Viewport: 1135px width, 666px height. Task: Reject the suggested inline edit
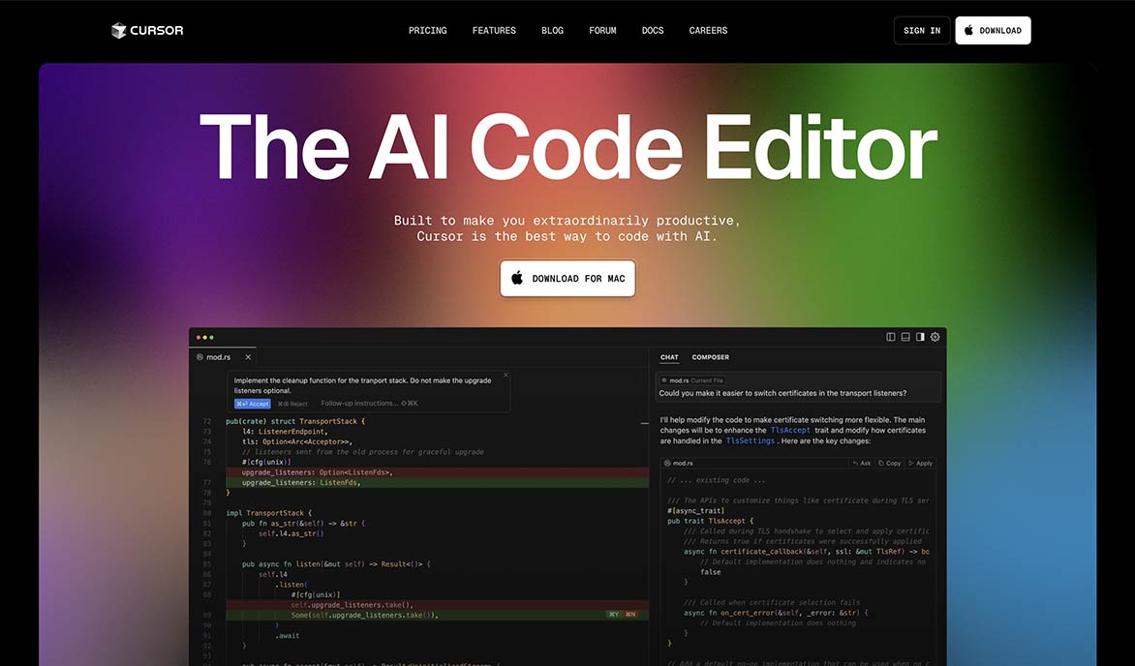click(292, 404)
